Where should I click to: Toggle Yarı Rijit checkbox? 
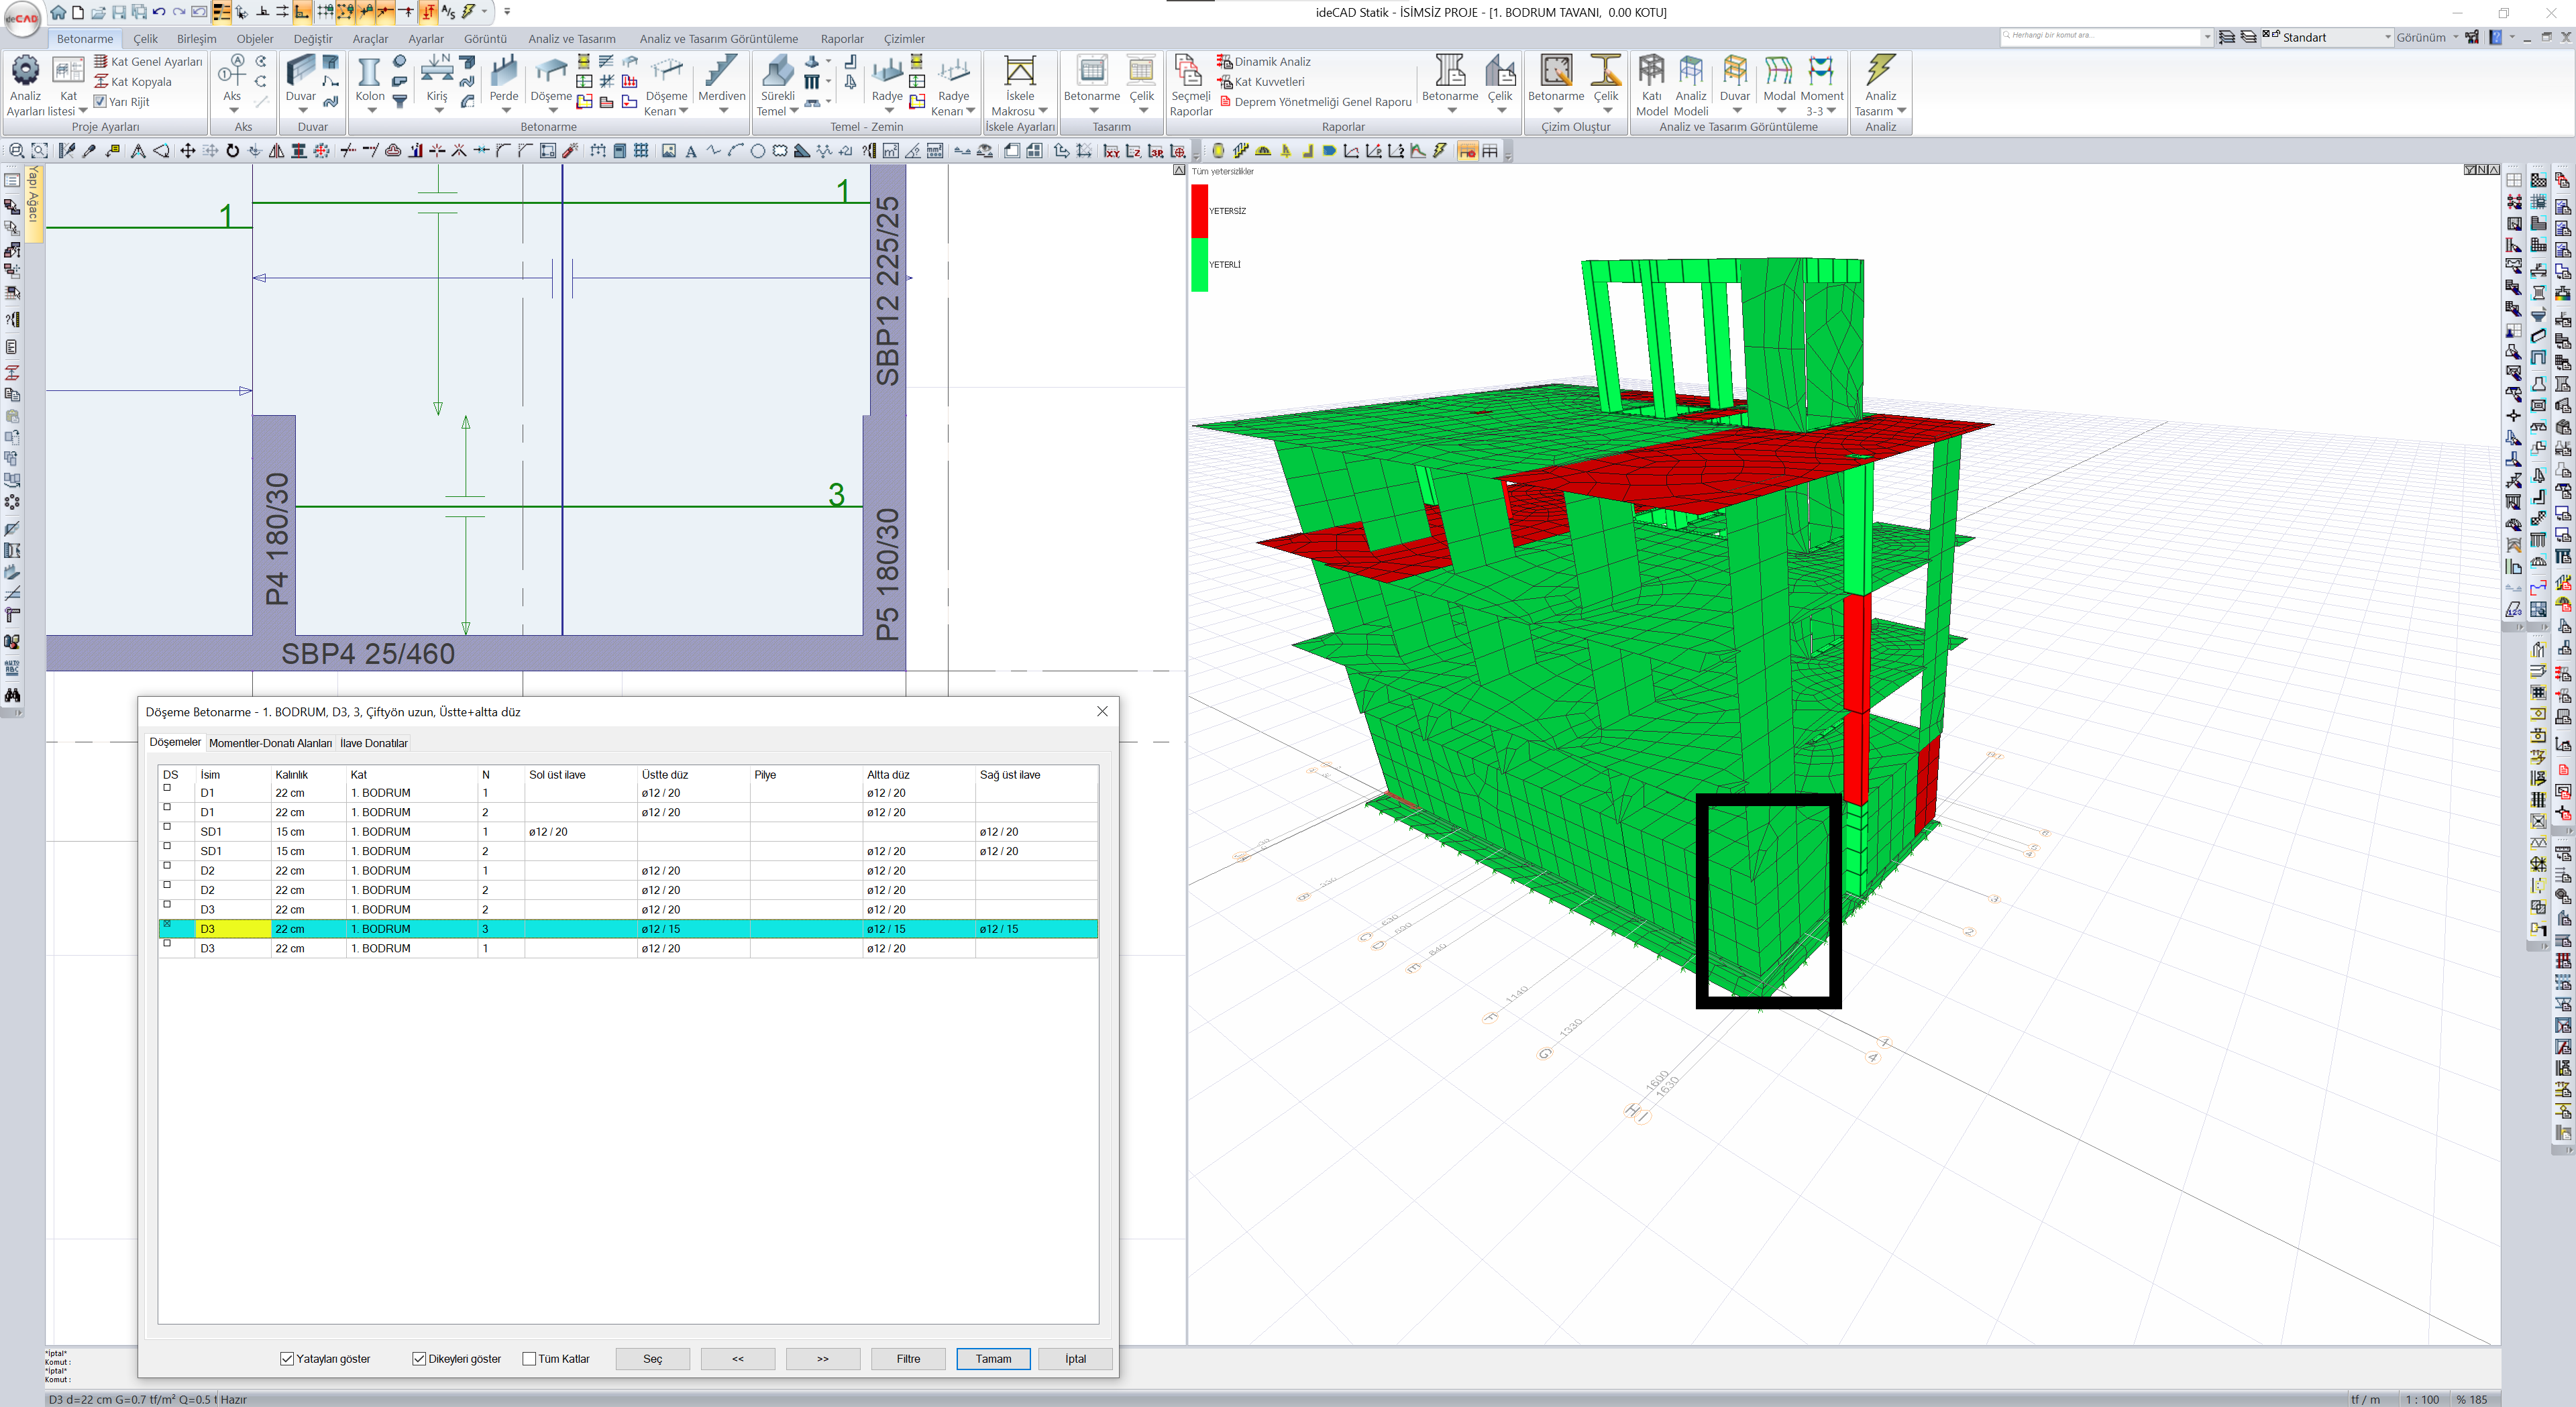coord(100,101)
